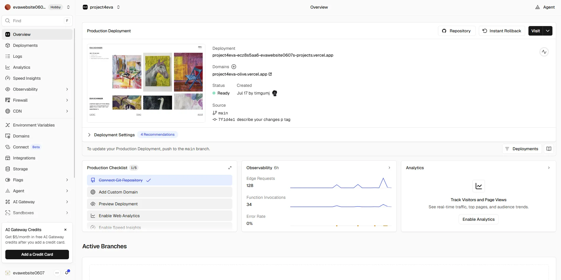Click the Observability eye icon in sidebar
This screenshot has width=561, height=280.
click(x=8, y=89)
